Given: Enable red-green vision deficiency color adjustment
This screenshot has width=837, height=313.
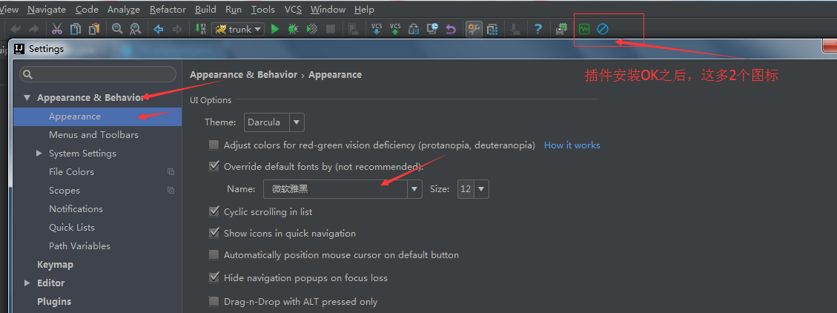Looking at the screenshot, I should 214,145.
